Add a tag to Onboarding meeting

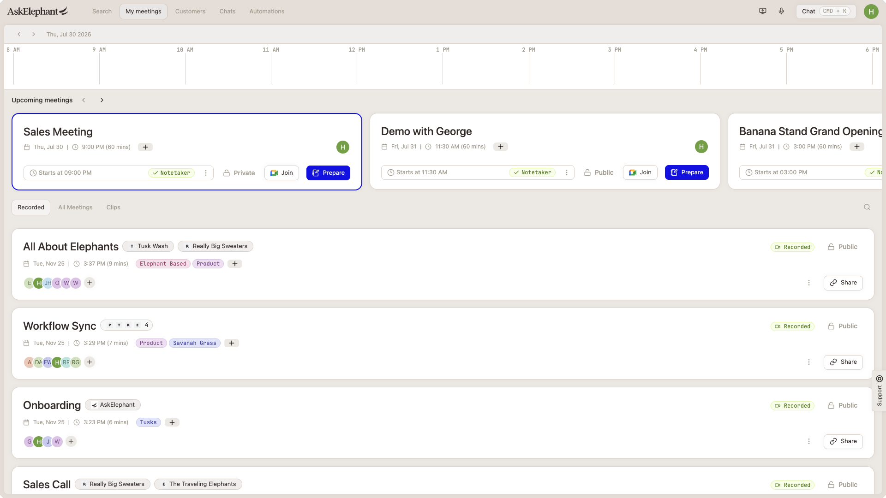172,422
